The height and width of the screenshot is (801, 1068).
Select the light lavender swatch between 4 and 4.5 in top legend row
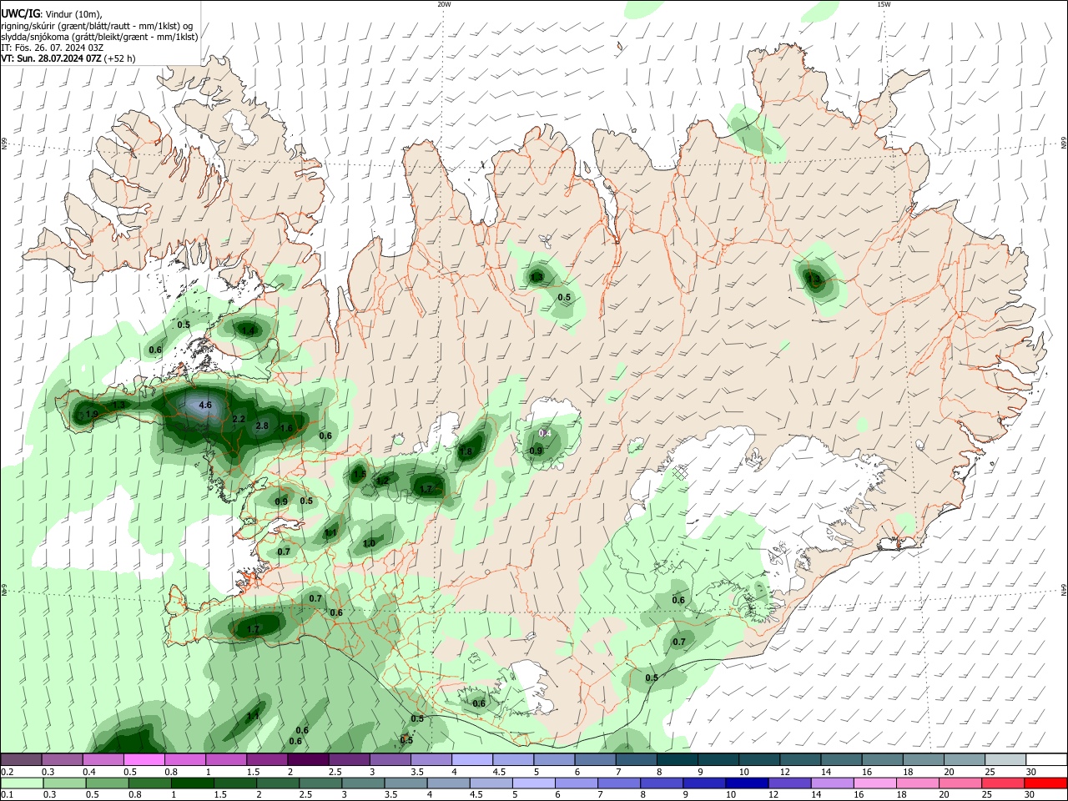pos(471,760)
